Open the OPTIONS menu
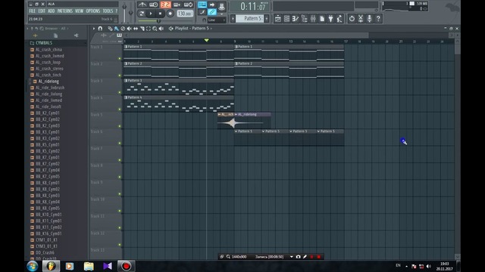The image size is (485, 272). click(93, 11)
